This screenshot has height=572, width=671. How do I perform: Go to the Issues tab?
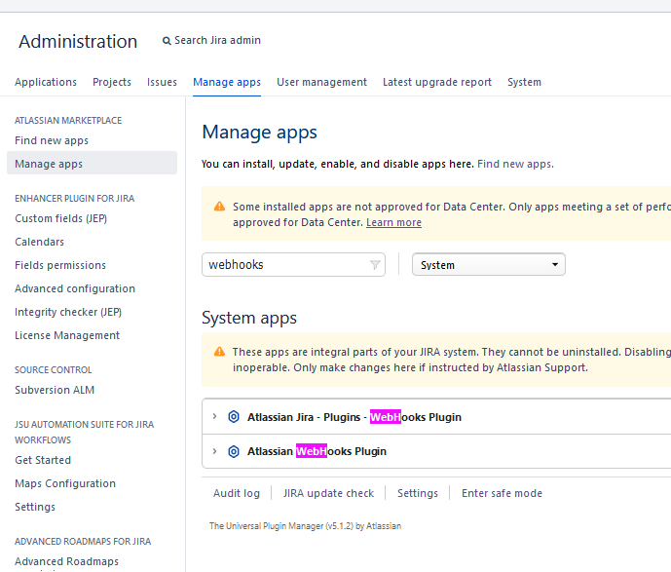162,82
